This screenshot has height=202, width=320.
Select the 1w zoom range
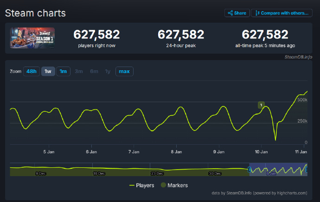48,71
